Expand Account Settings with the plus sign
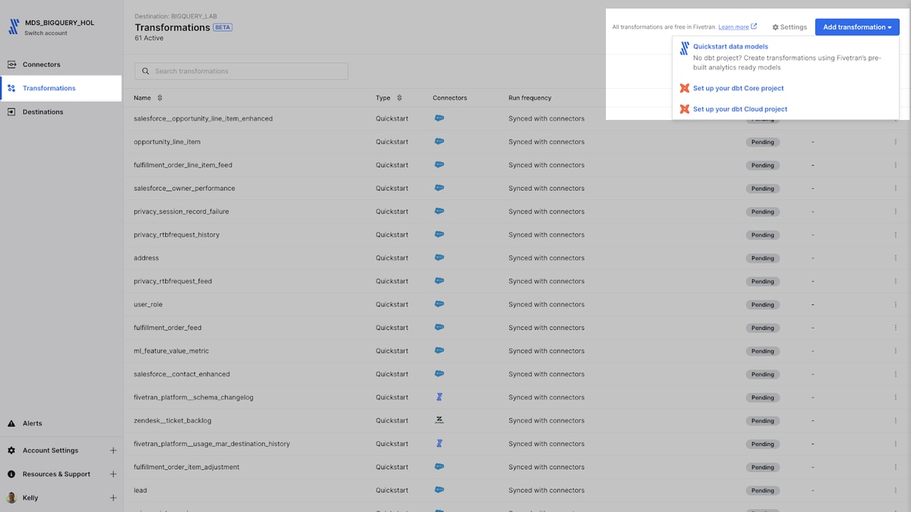Image resolution: width=911 pixels, height=512 pixels. coord(113,451)
